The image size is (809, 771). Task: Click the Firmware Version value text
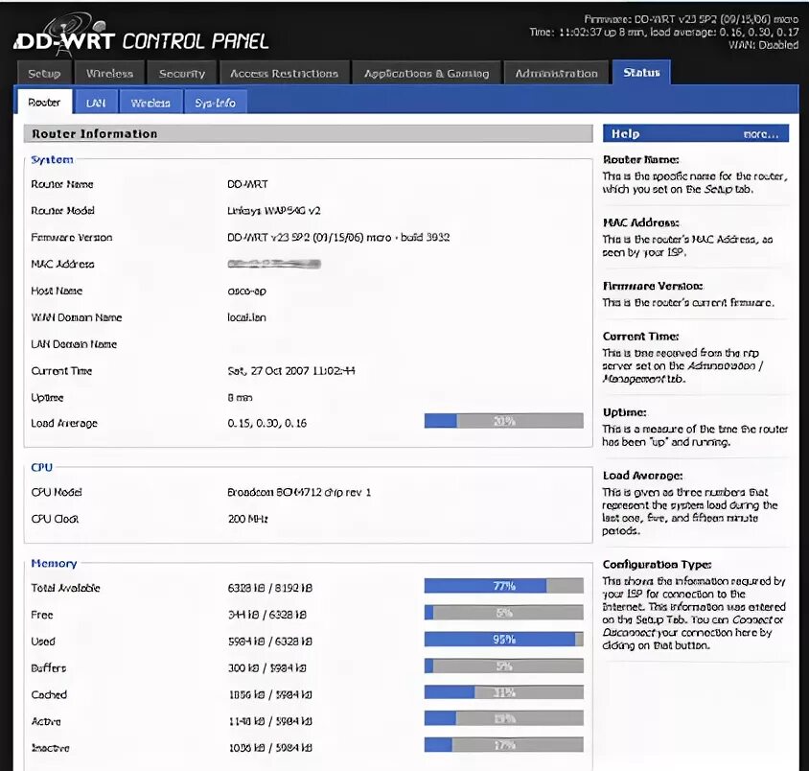[x=338, y=238]
